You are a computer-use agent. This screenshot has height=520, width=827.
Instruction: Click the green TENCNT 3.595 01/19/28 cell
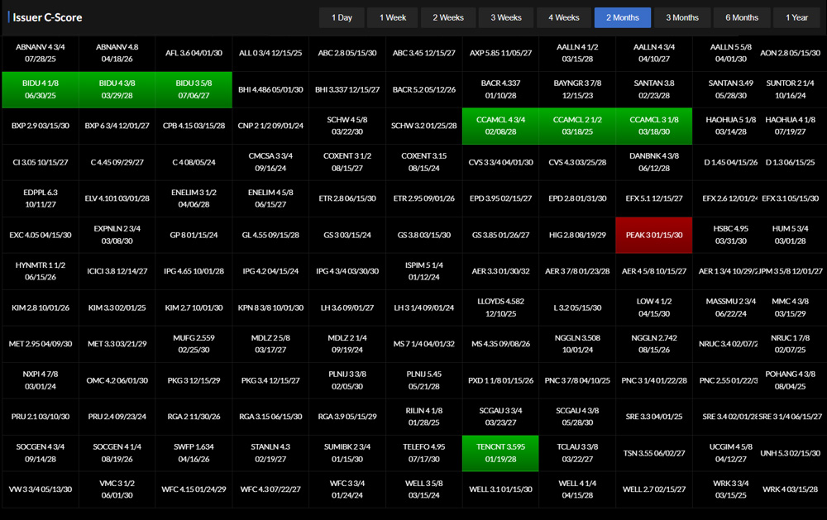pyautogui.click(x=500, y=453)
